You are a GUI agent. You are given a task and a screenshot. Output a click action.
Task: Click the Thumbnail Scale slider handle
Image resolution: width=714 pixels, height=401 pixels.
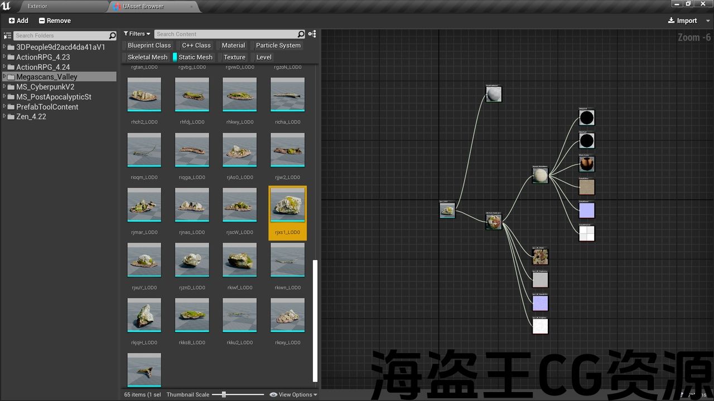(x=224, y=394)
